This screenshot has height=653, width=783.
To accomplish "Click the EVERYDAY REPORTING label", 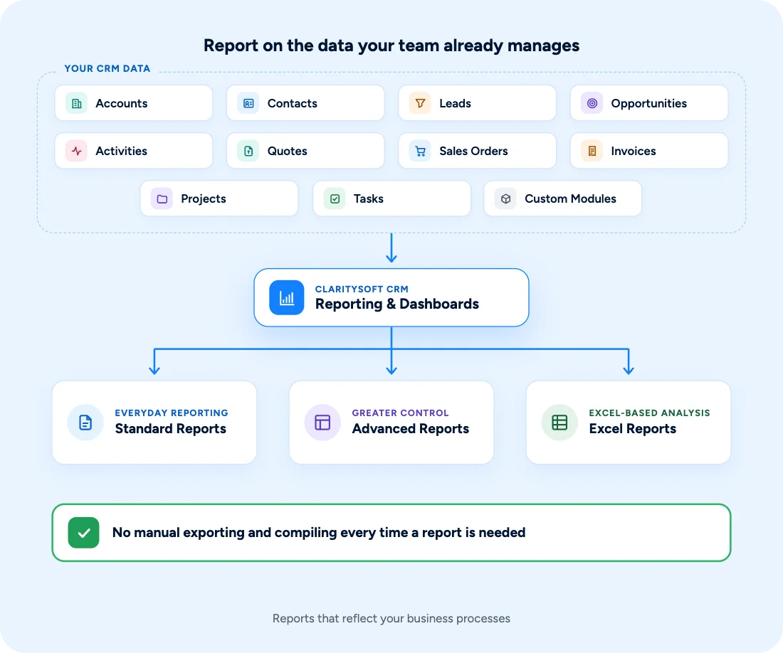I will tap(172, 413).
